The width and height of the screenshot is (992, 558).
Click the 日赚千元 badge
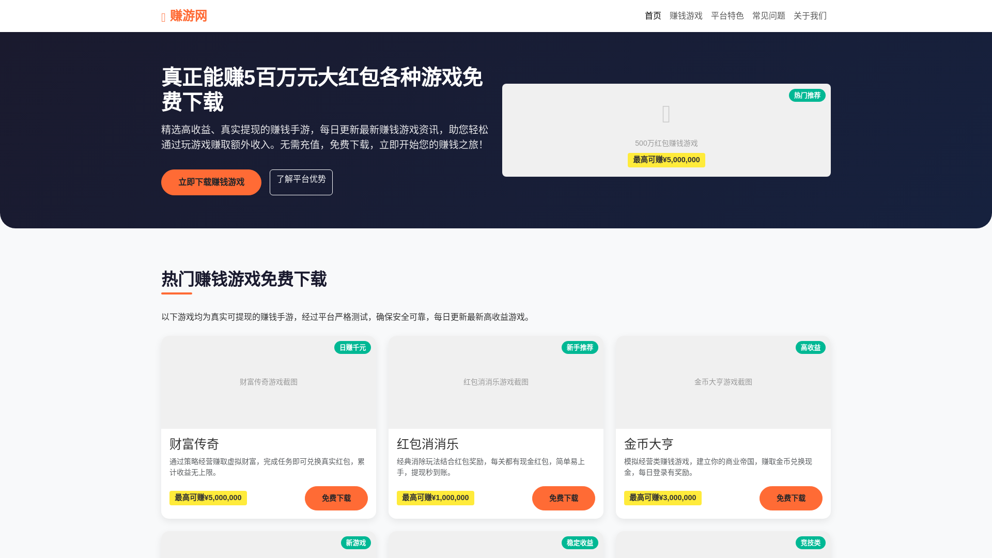(352, 348)
